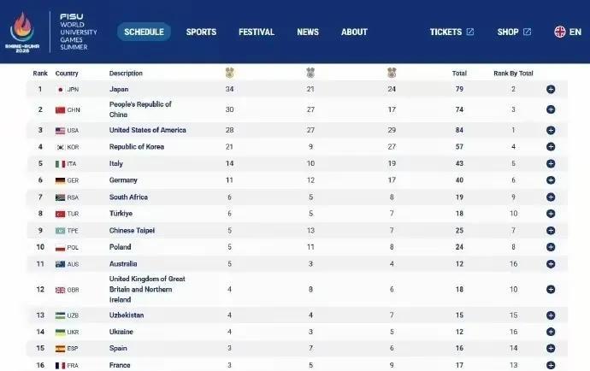
Task: Open the About link
Action: click(354, 32)
